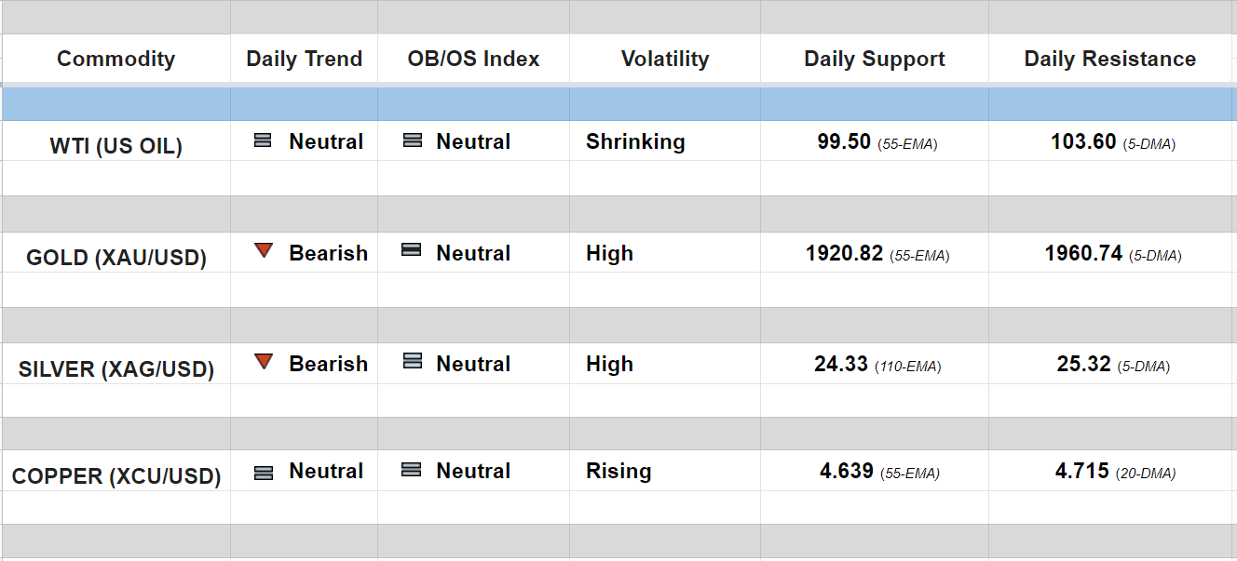Click Copper's OB/OS Index neutral icon
1237x561 pixels.
point(411,470)
